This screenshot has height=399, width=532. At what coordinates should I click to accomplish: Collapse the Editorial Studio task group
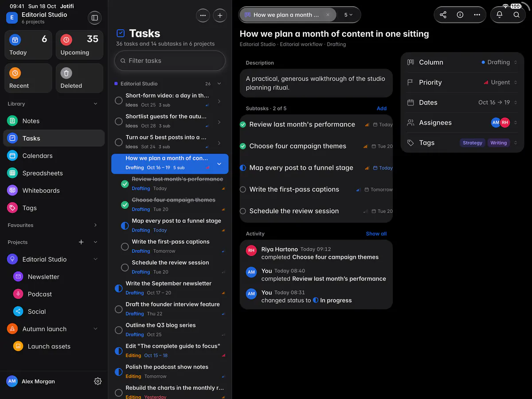point(219,83)
